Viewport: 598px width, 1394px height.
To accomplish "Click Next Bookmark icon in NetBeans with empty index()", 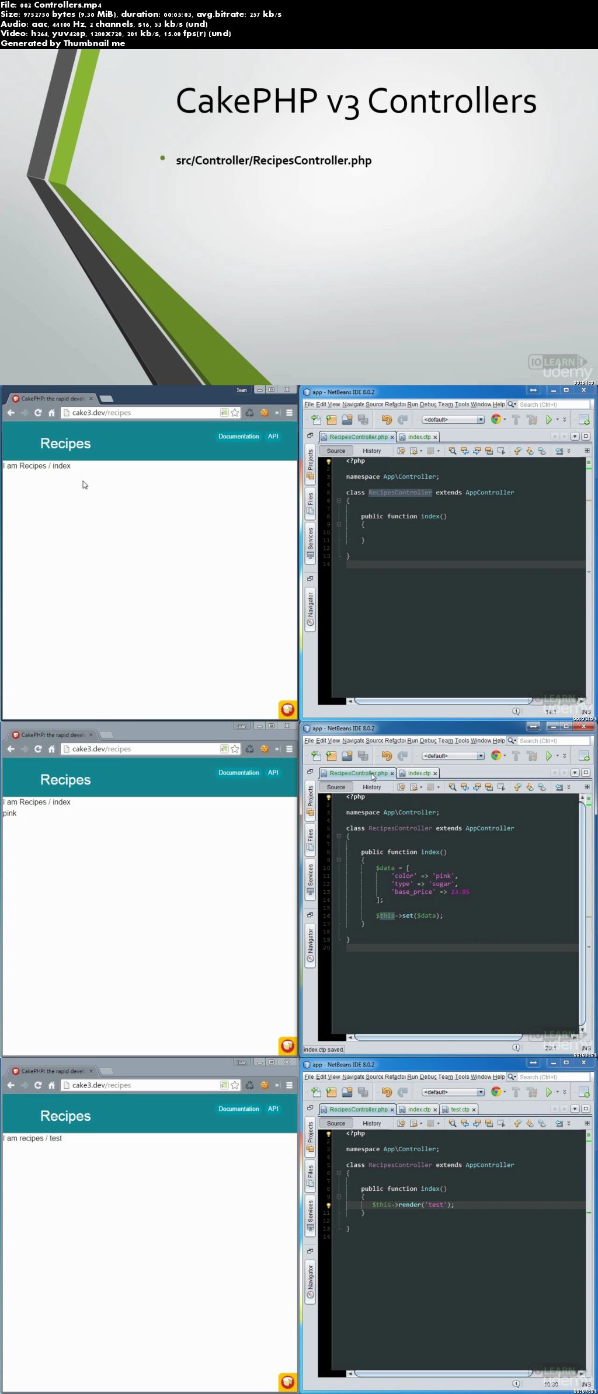I will point(530,451).
